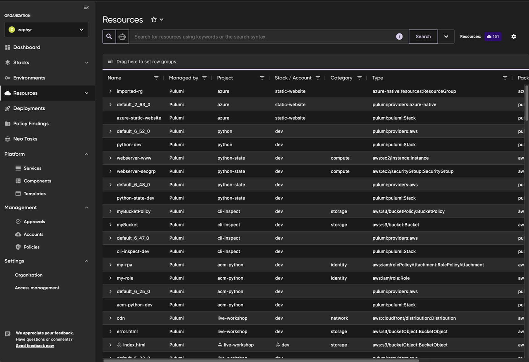Open the dropdown arrow next to Search button
Screen dimensions: 529x362
pyautogui.click(x=446, y=37)
